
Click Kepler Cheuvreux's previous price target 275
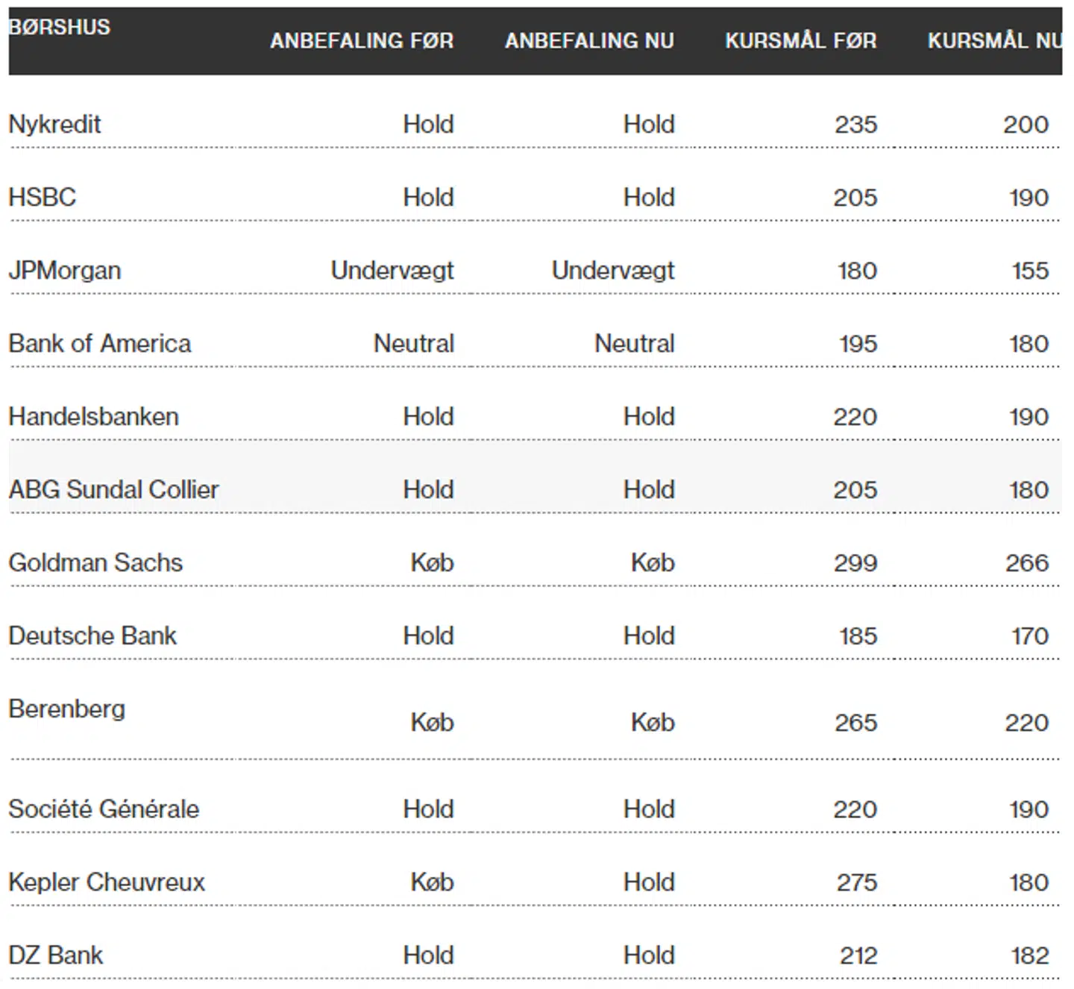pyautogui.click(x=856, y=882)
